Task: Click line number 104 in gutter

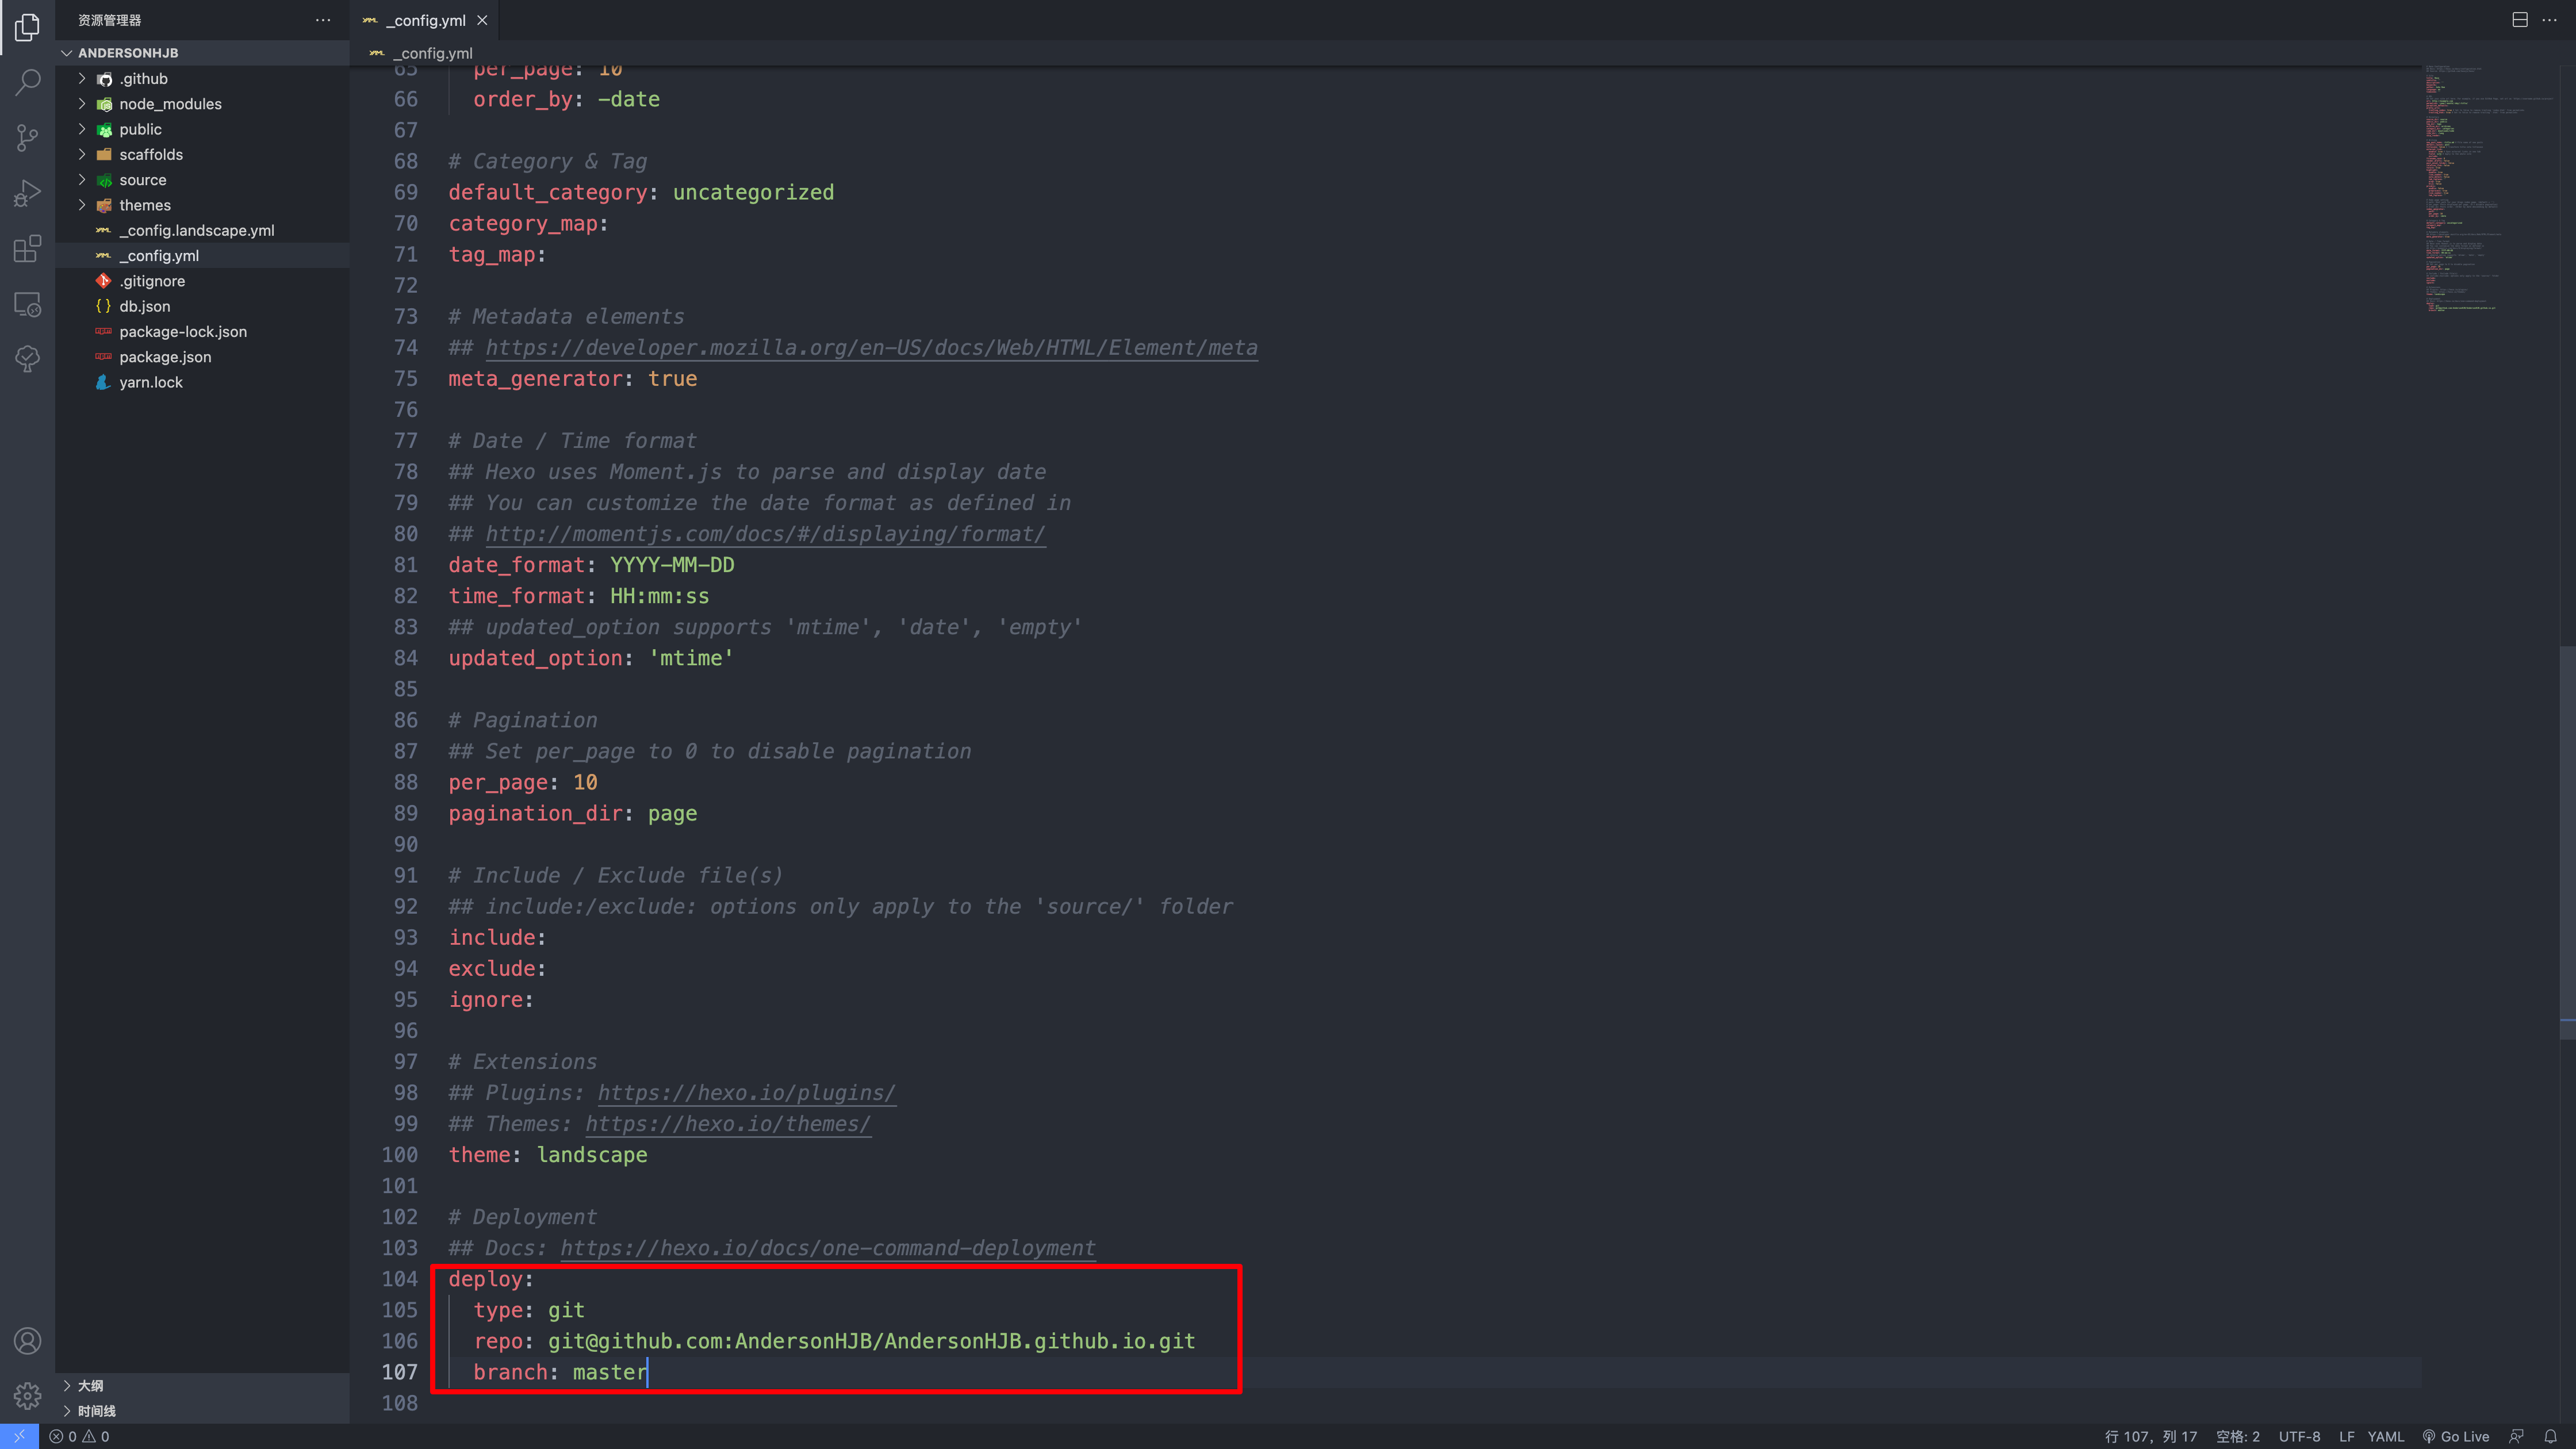Action: coord(400,1279)
